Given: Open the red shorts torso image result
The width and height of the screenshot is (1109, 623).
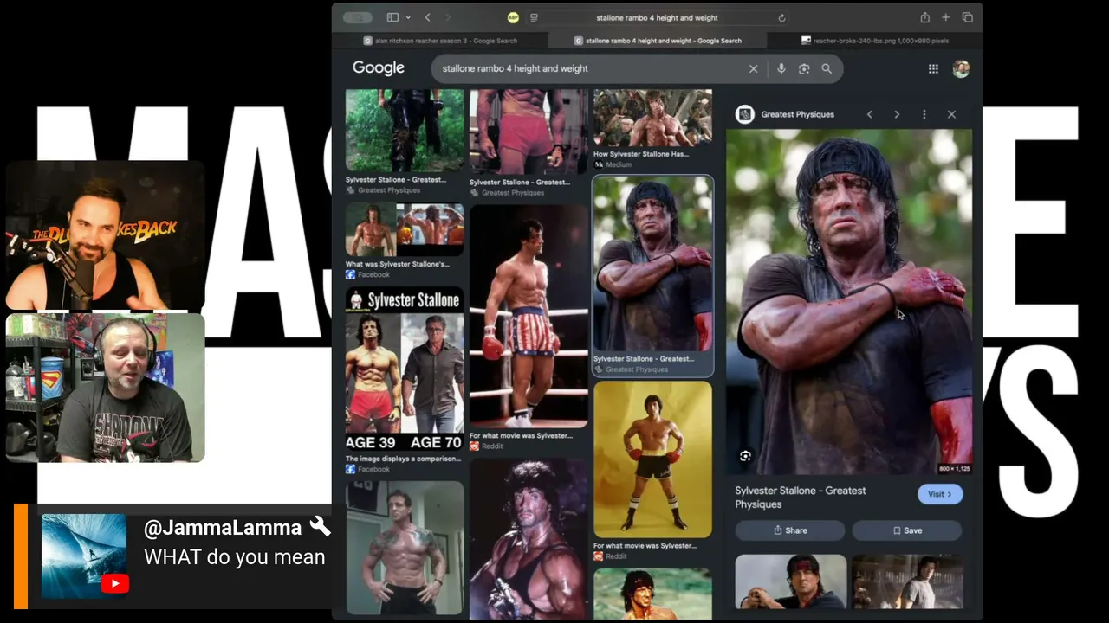Looking at the screenshot, I should coord(529,132).
